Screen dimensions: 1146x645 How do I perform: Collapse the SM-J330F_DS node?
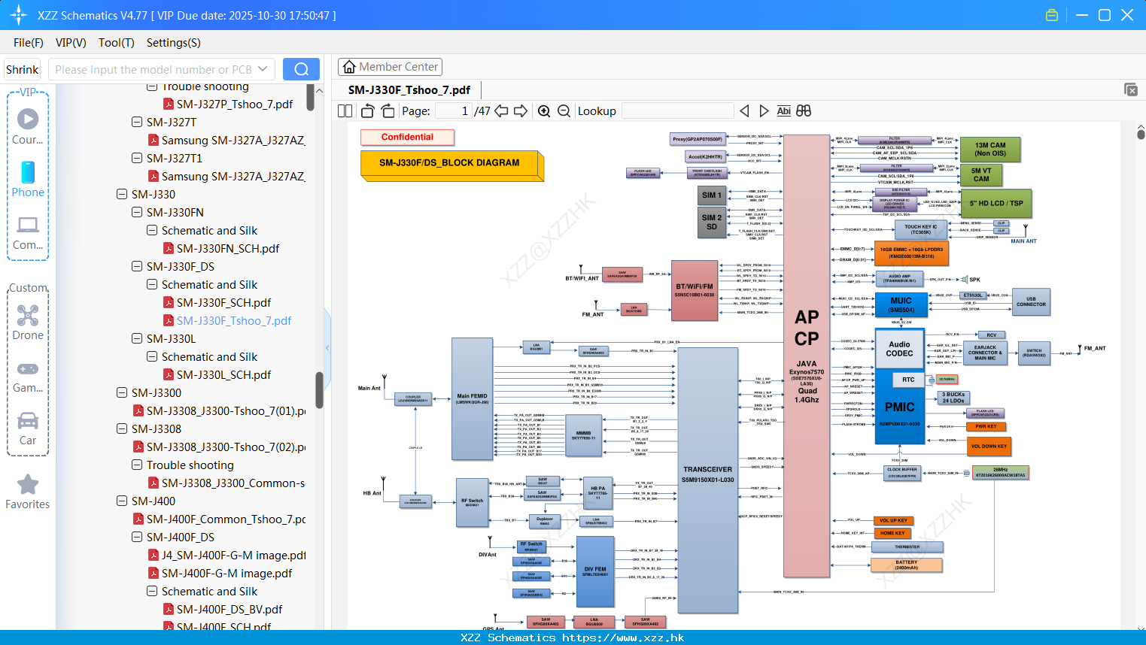click(x=137, y=266)
